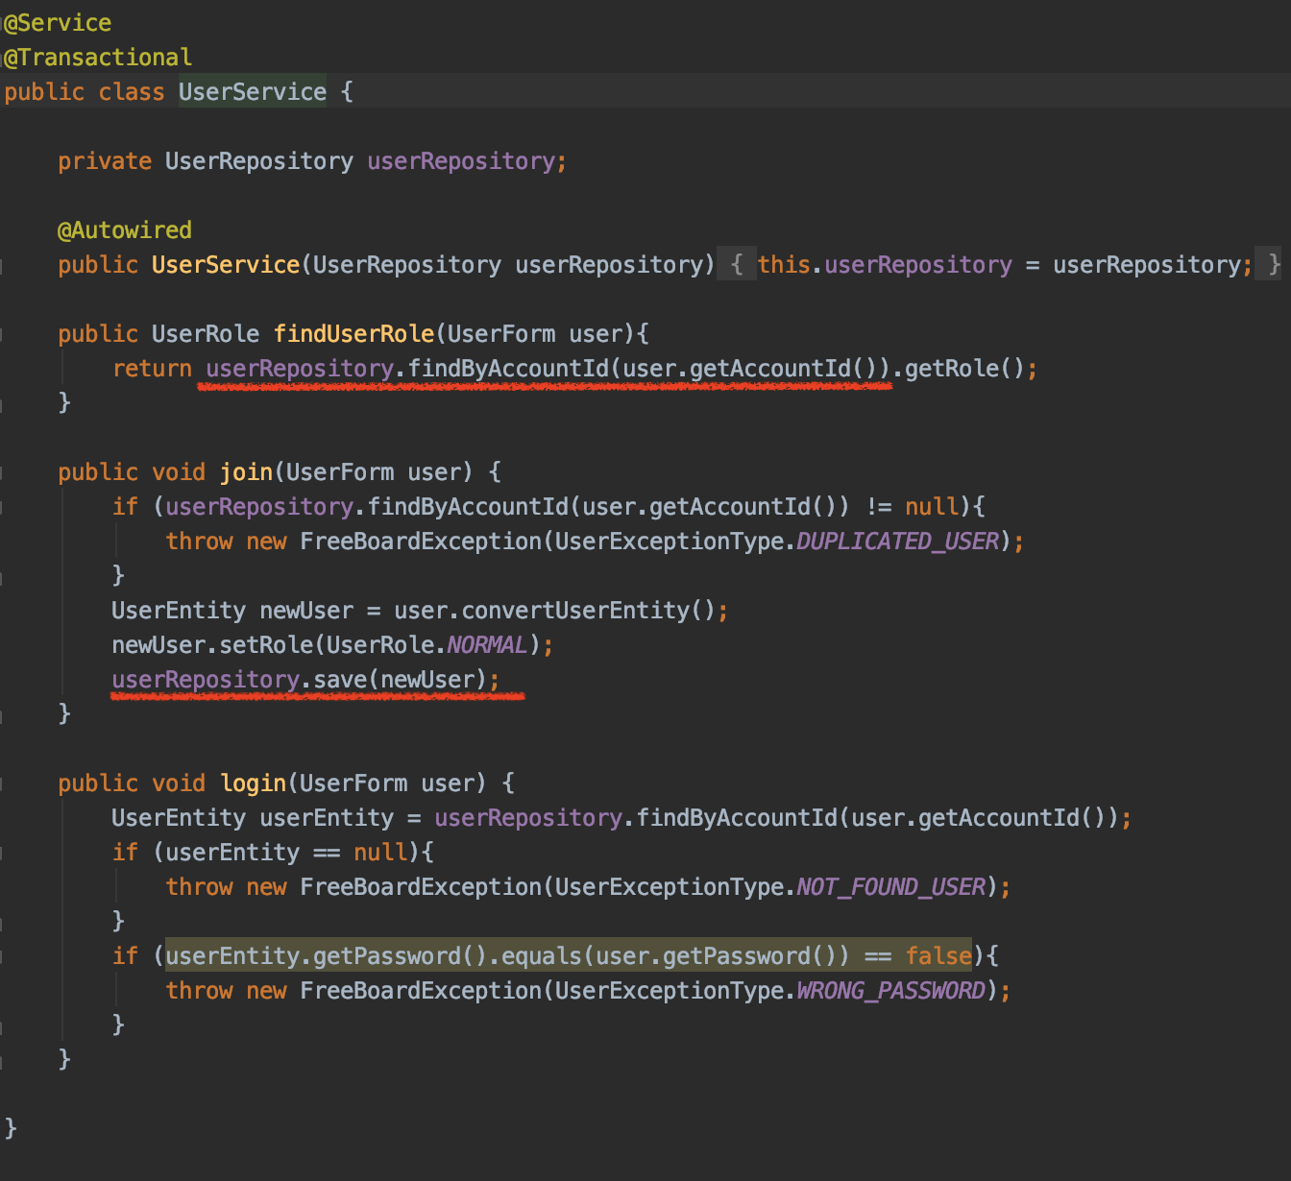
Task: Click the @Autowired annotation
Action: click(x=125, y=230)
